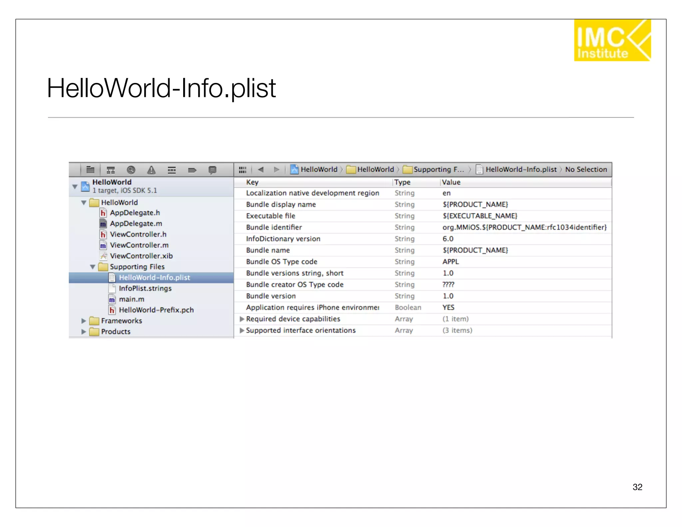
Task: Click the ${EXECUTABLE_NAME} value
Action: coord(480,216)
